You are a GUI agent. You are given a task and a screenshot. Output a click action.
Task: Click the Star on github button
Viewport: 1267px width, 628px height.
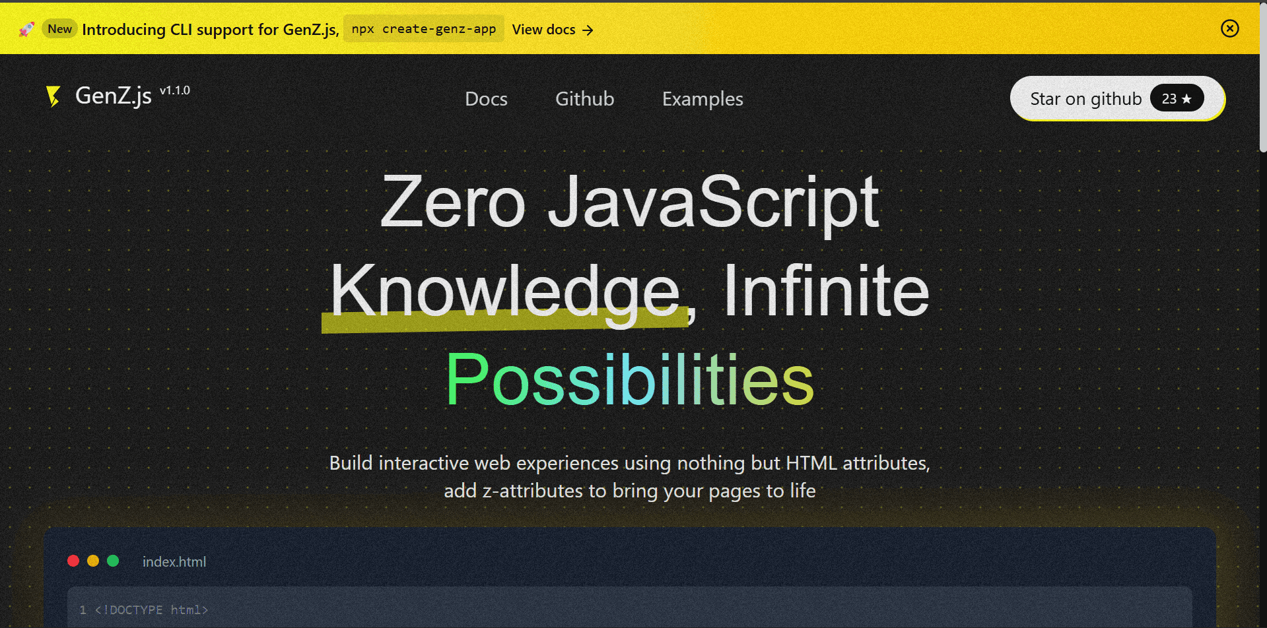[x=1117, y=98]
